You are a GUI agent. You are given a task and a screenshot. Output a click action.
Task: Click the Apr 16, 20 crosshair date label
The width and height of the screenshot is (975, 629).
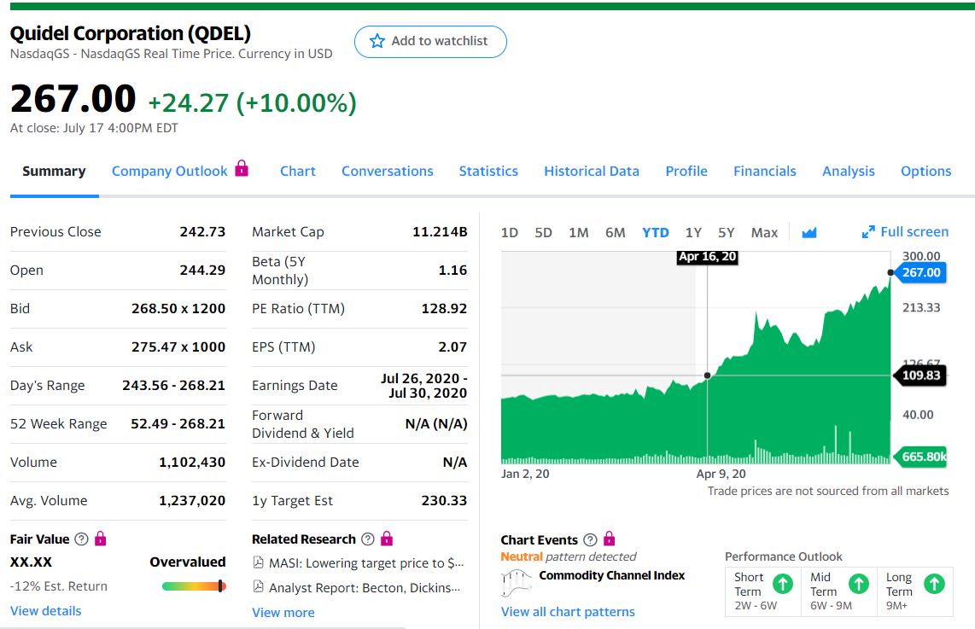coord(707,257)
